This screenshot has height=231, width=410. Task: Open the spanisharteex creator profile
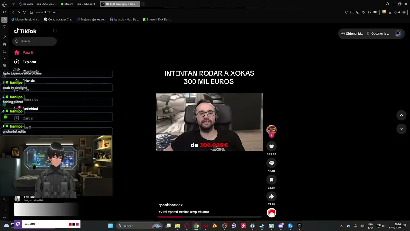click(170, 205)
